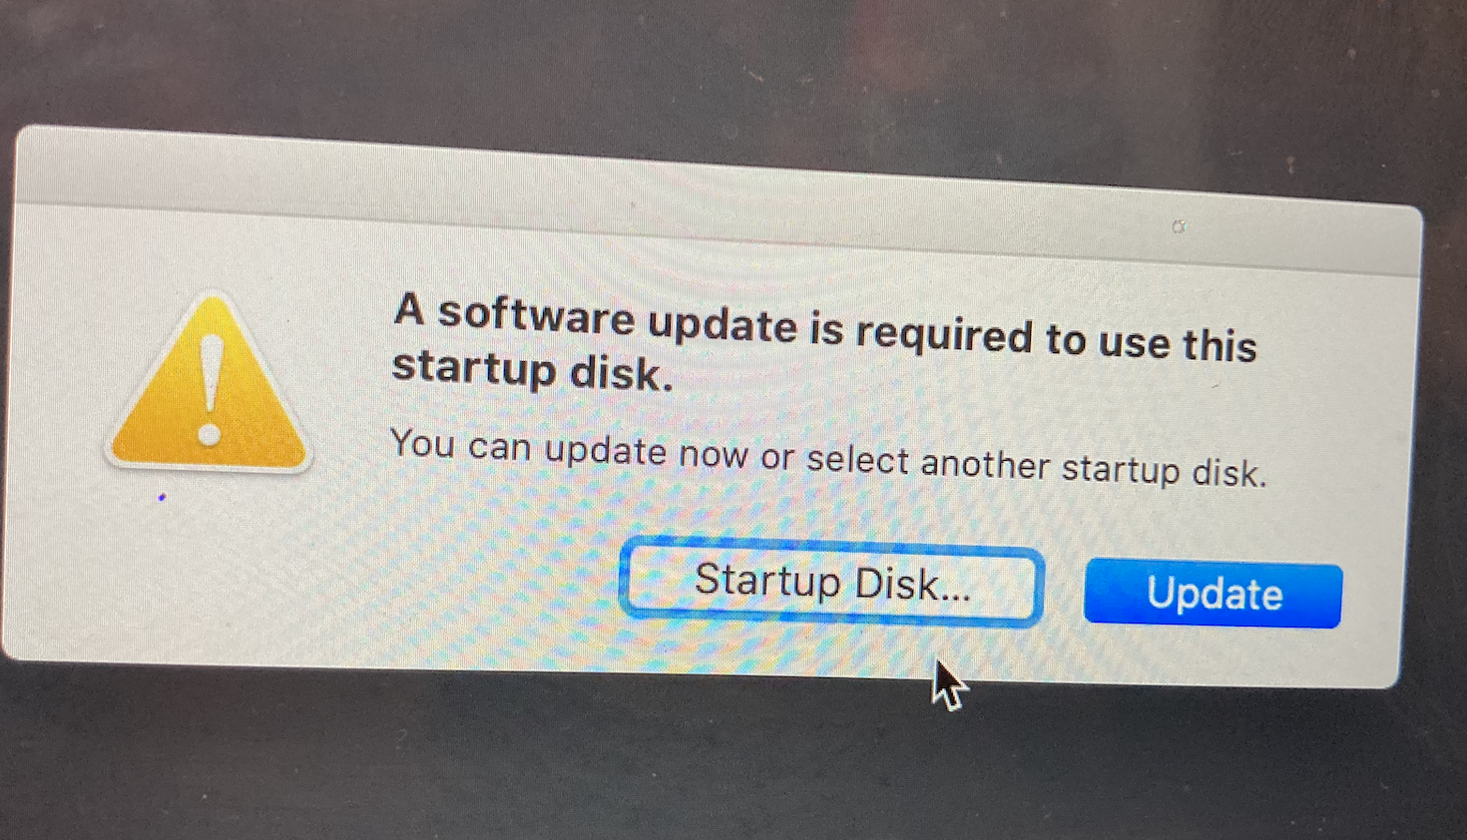Image resolution: width=1467 pixels, height=840 pixels.
Task: Click the dialog's gray title bar
Action: 719,200
